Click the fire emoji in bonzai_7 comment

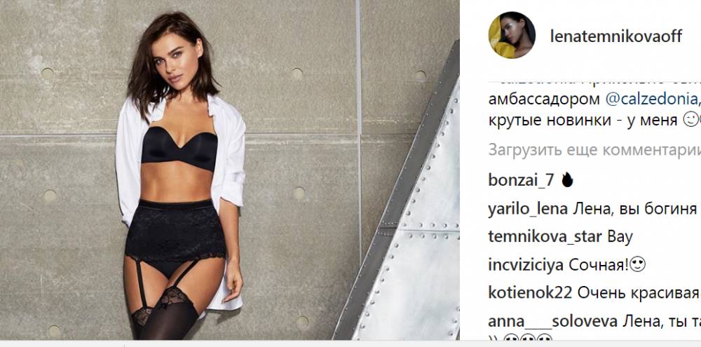tap(567, 179)
